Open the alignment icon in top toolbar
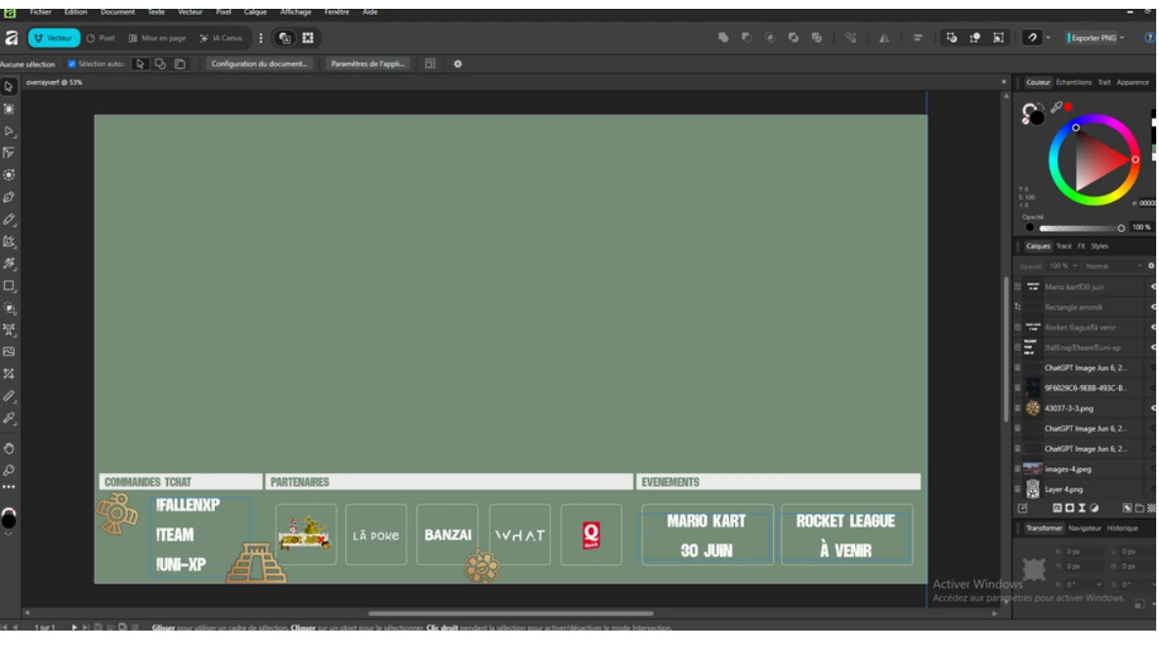1159x656 pixels. 918,38
